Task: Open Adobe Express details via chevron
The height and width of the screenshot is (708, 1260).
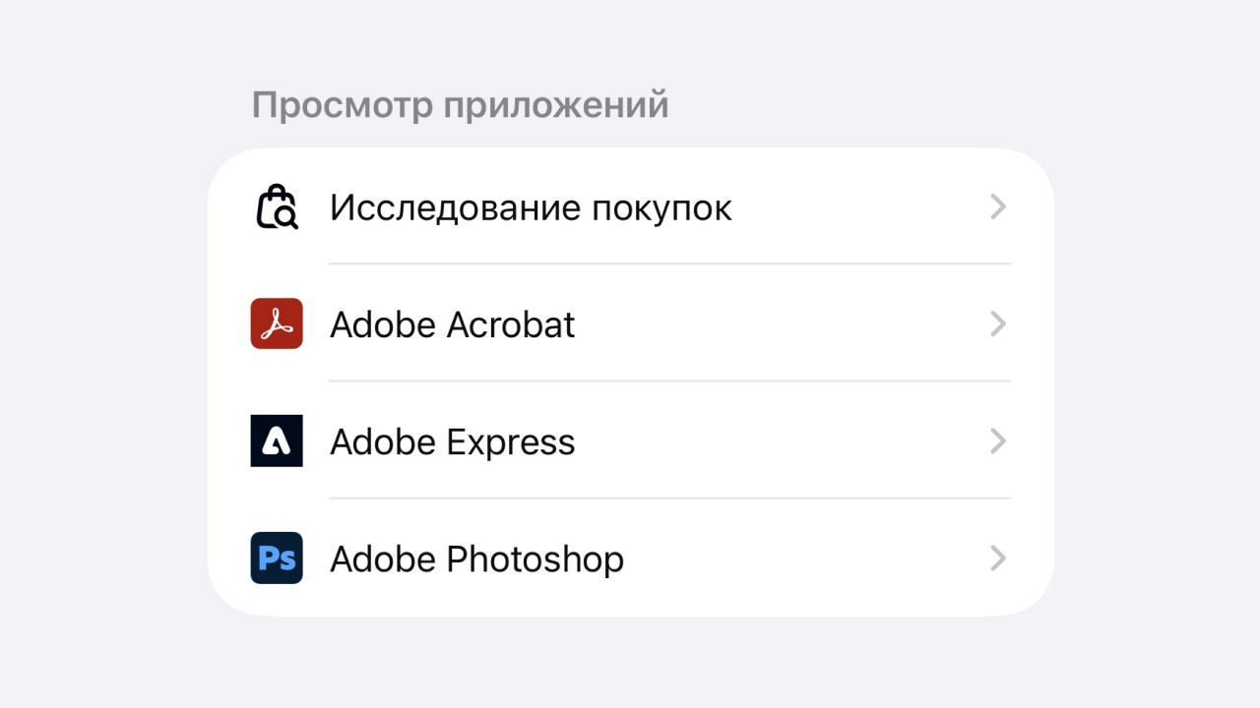Action: [x=997, y=441]
